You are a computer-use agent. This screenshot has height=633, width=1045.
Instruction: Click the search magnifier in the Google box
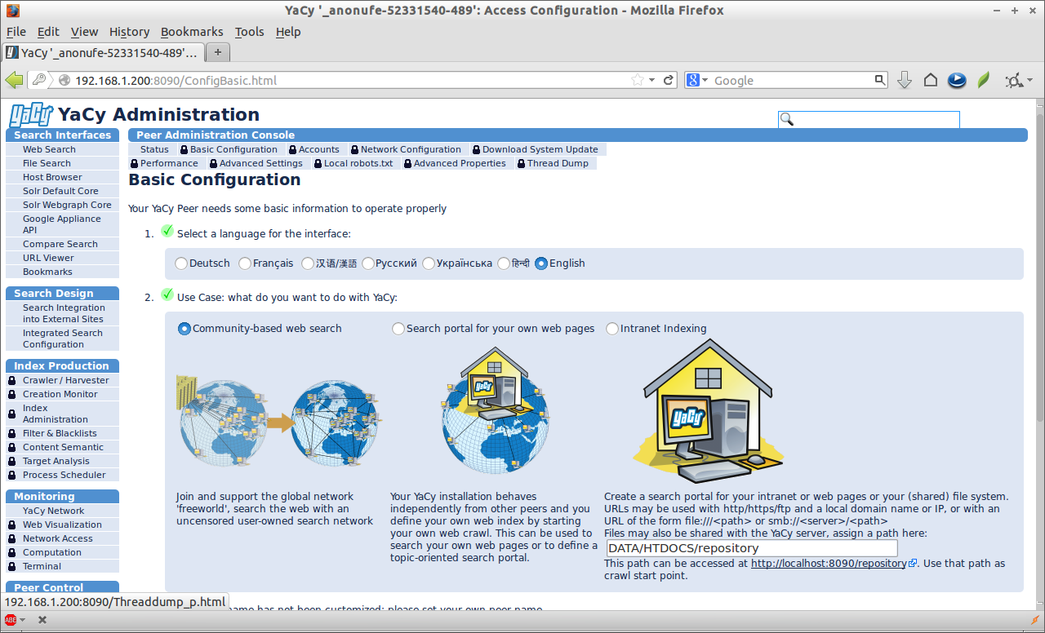pos(880,80)
